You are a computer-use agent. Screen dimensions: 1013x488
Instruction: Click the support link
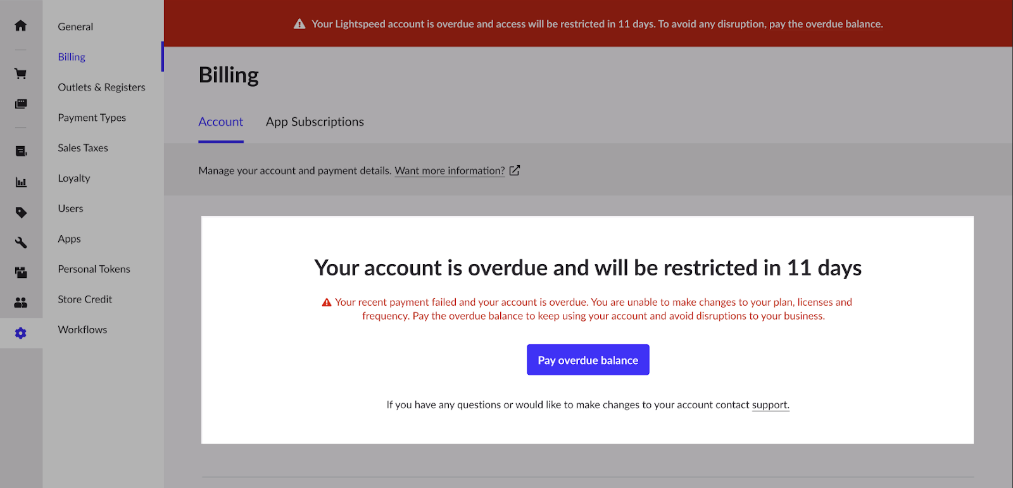point(771,405)
